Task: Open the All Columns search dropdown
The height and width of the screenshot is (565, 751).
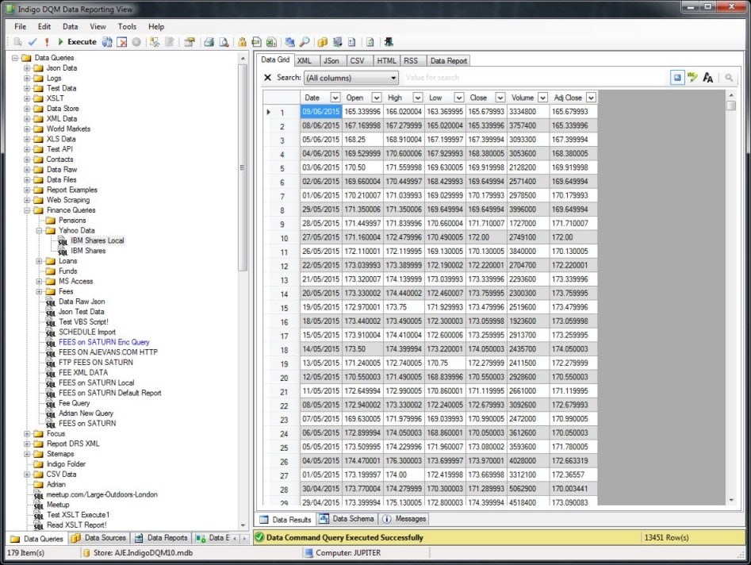Action: click(x=394, y=77)
